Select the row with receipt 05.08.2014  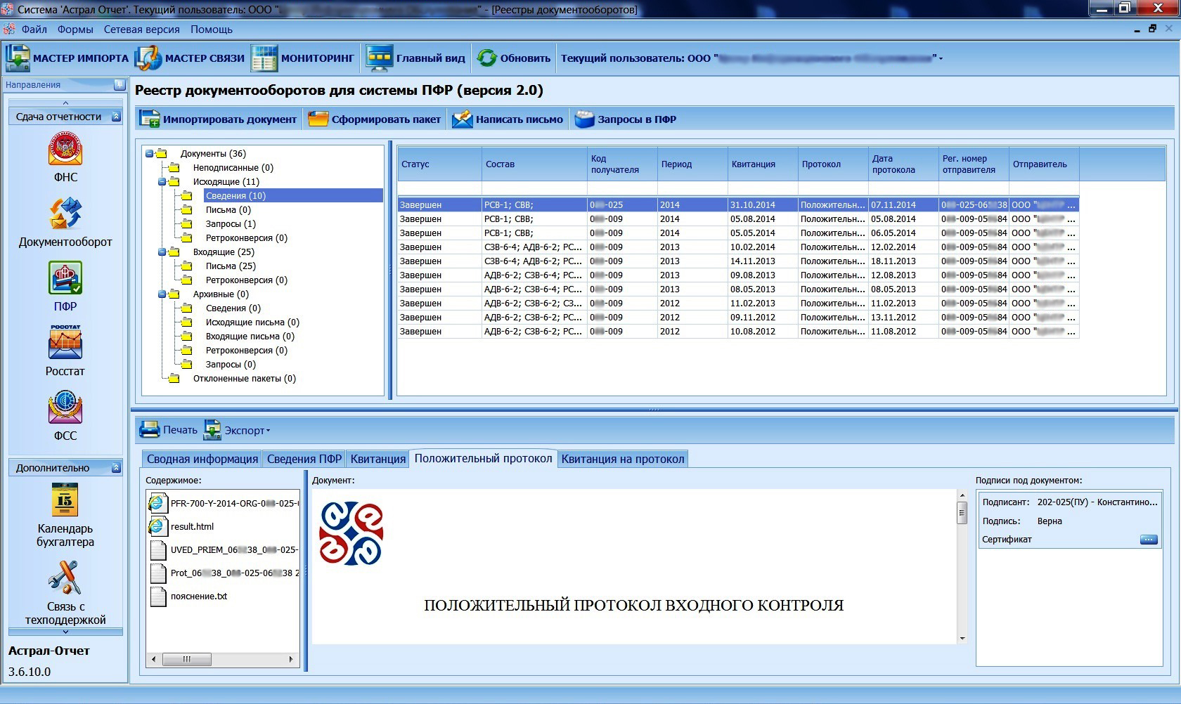click(738, 219)
